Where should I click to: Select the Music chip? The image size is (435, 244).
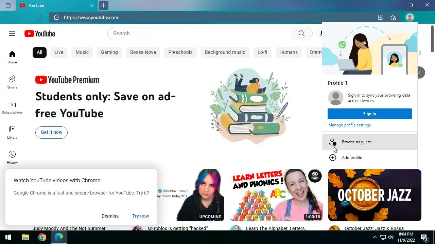(82, 52)
